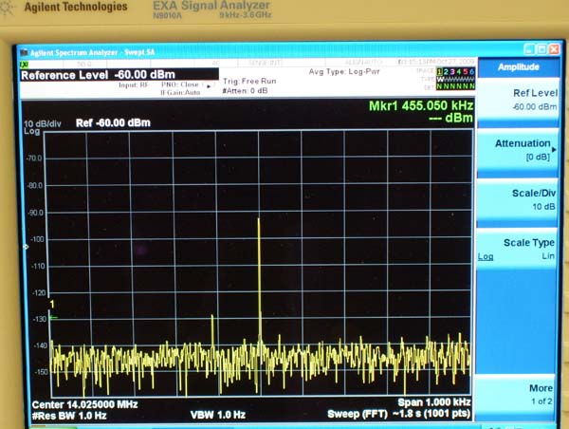
Task: Select trace 4 indicator
Action: click(x=459, y=71)
